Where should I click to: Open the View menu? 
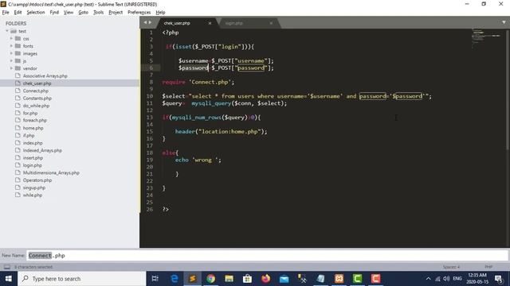pyautogui.click(x=69, y=13)
